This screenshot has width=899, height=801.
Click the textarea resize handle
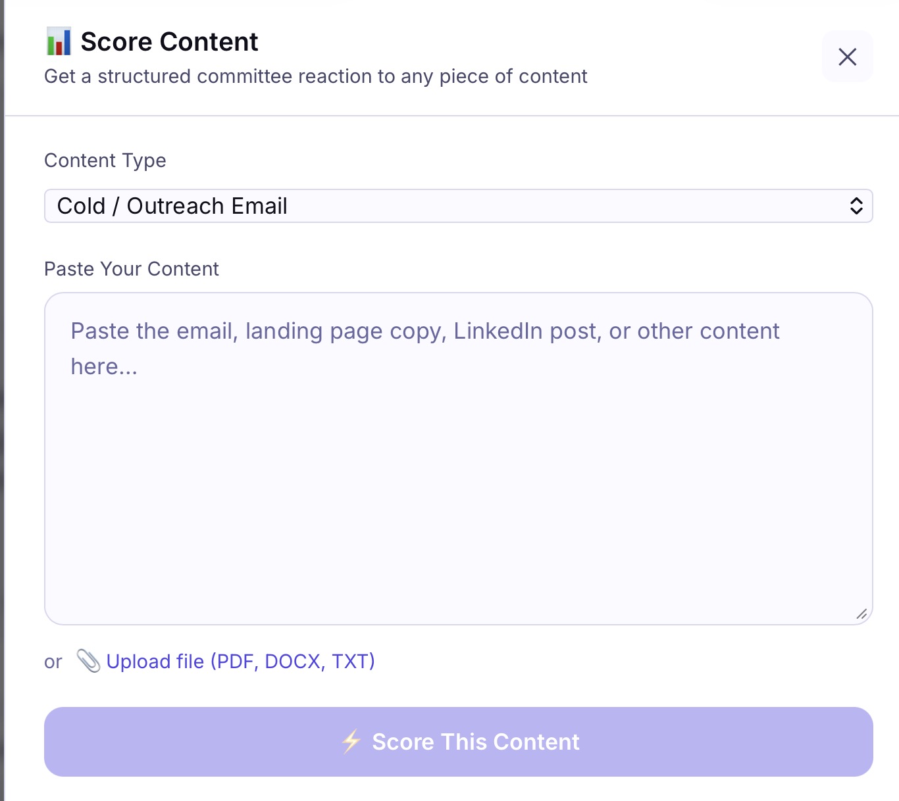tap(861, 614)
